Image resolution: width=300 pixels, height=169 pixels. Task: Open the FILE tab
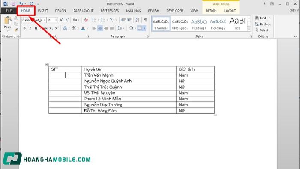[x=9, y=11]
